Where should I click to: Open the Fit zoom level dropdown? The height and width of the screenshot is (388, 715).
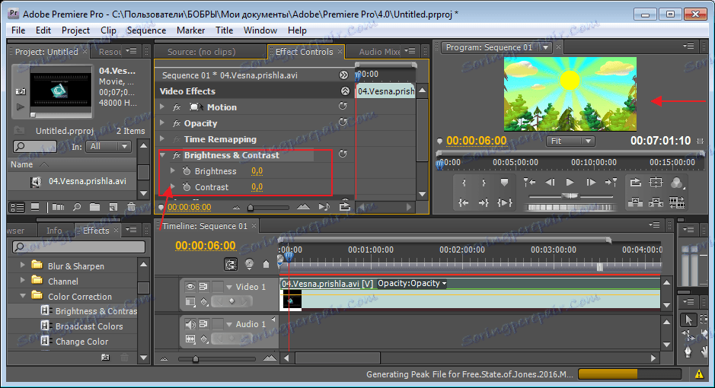[571, 142]
